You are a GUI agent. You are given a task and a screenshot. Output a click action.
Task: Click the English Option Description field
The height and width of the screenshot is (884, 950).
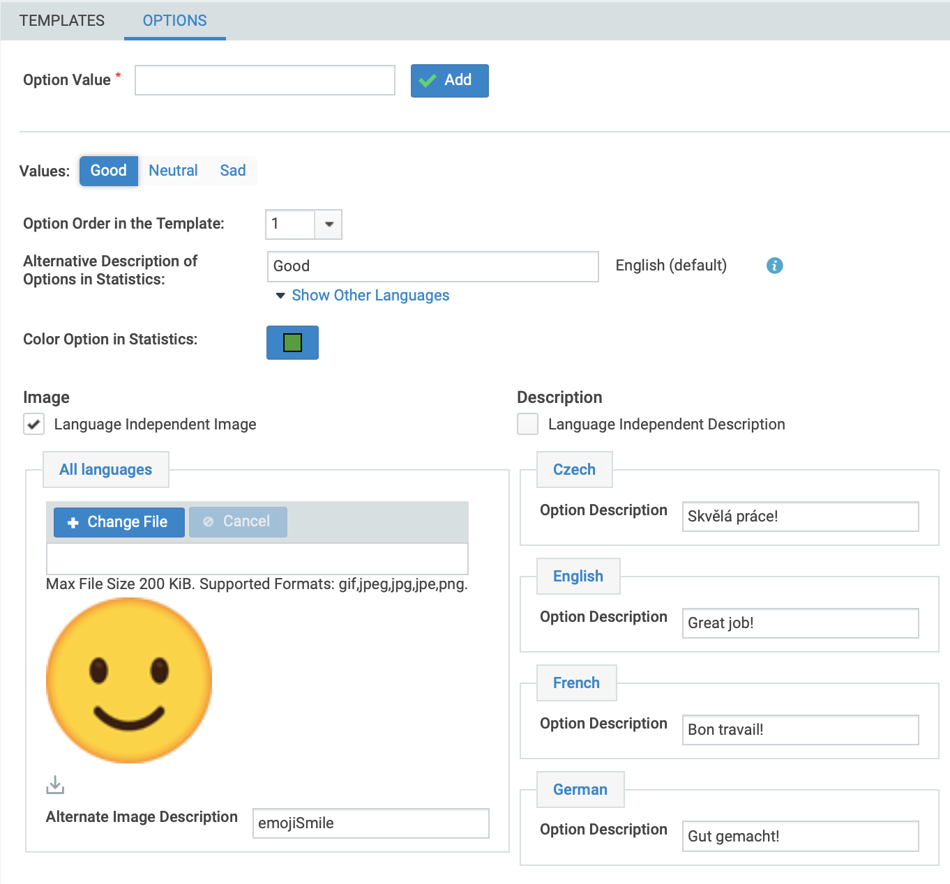pos(801,623)
